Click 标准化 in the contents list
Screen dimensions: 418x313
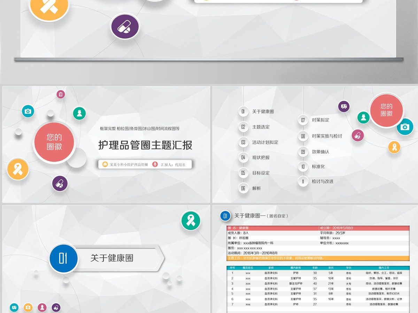click(318, 167)
